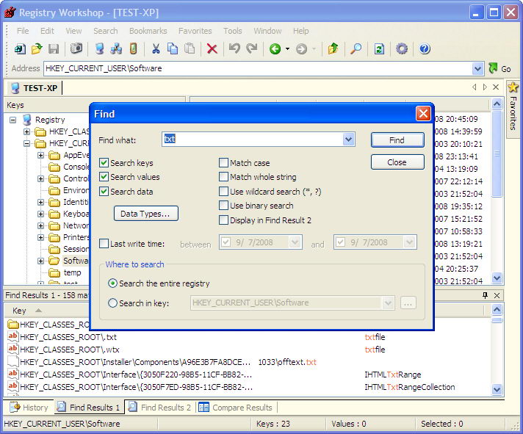Uncheck the Search keys checkbox
The width and height of the screenshot is (523, 434).
(104, 163)
